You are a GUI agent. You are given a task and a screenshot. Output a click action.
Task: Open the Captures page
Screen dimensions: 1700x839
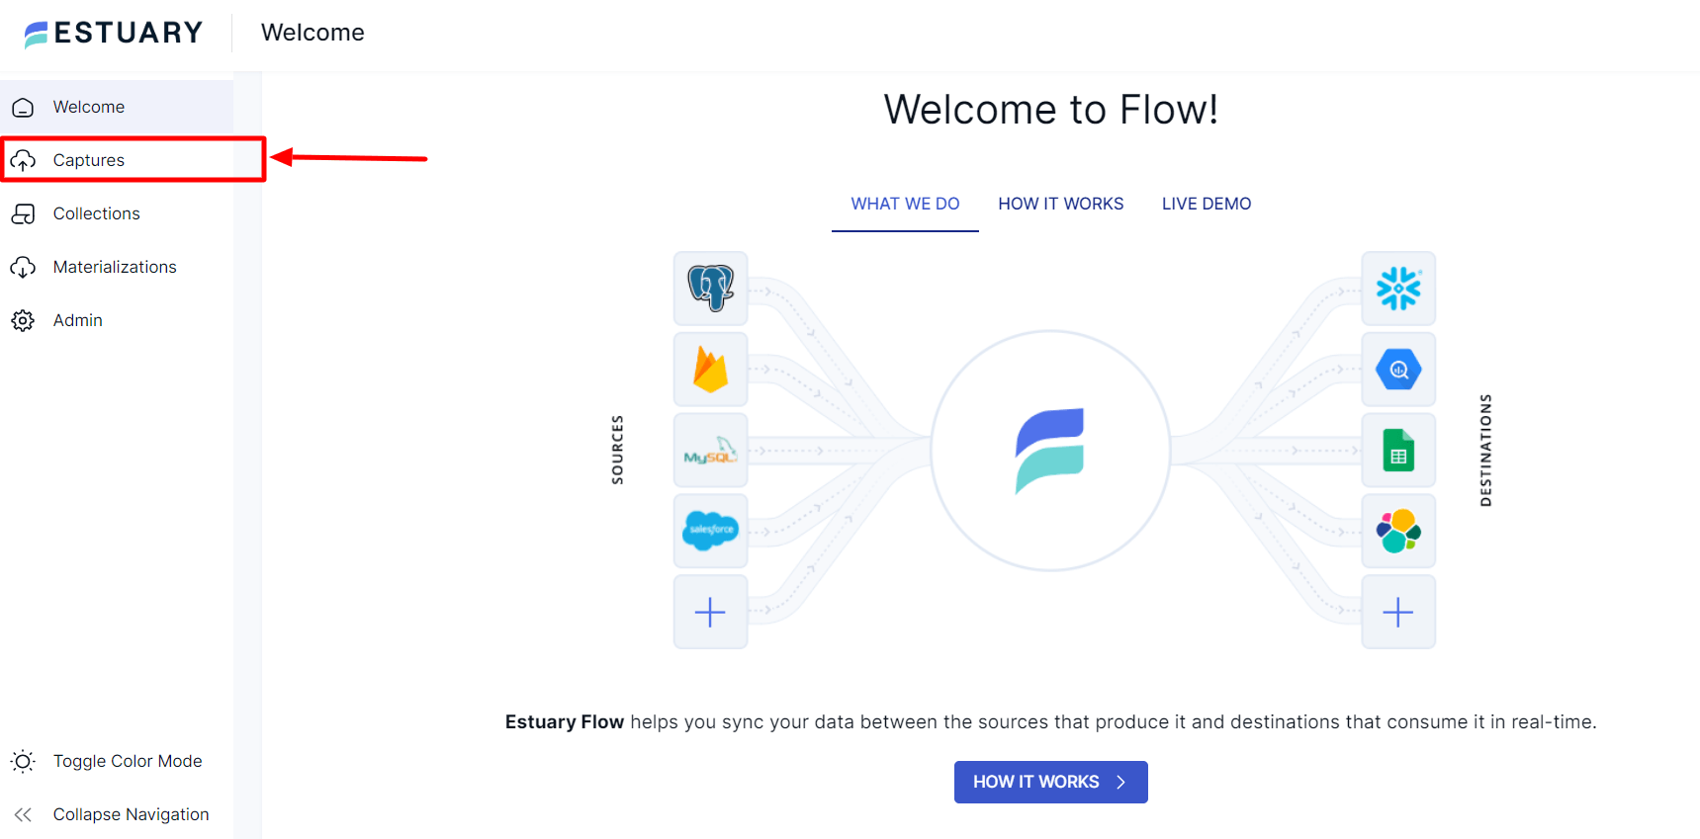117,160
